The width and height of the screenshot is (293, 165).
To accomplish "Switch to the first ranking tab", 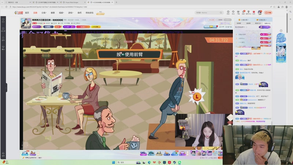I will point(239,23).
